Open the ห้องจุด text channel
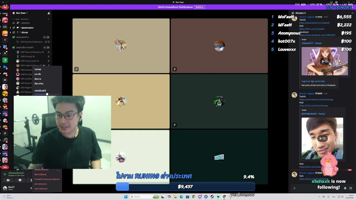This screenshot has width=356, height=200. 24,32
